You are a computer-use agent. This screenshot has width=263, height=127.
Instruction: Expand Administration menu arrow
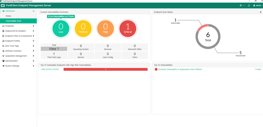(33, 61)
